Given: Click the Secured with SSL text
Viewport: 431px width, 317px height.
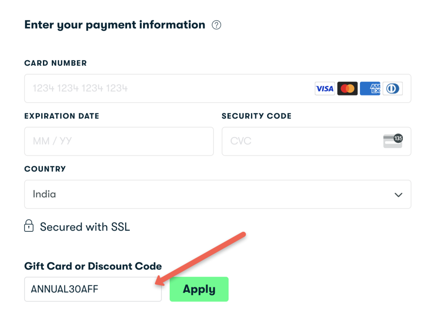Looking at the screenshot, I should (x=84, y=227).
